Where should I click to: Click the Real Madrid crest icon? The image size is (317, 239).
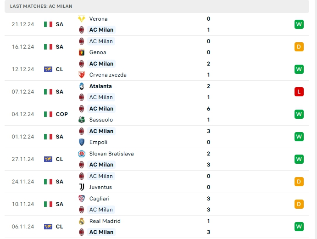point(82,221)
